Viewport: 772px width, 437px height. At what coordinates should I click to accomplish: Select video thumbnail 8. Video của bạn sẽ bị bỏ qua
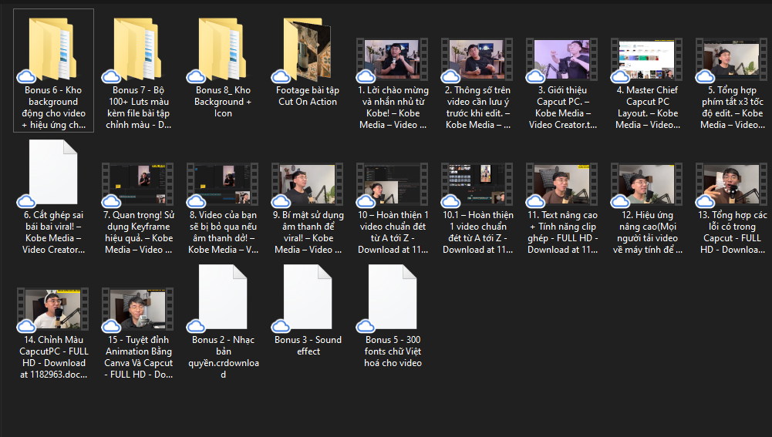[x=222, y=184]
